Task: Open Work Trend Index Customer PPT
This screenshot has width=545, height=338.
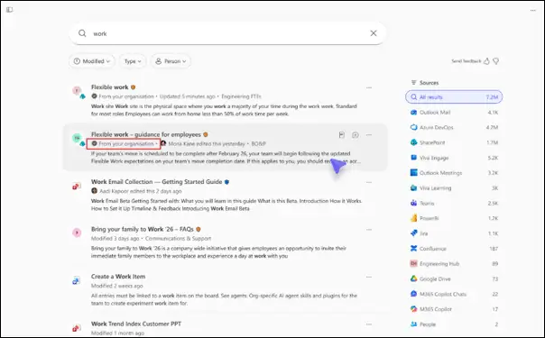Action: [136, 324]
